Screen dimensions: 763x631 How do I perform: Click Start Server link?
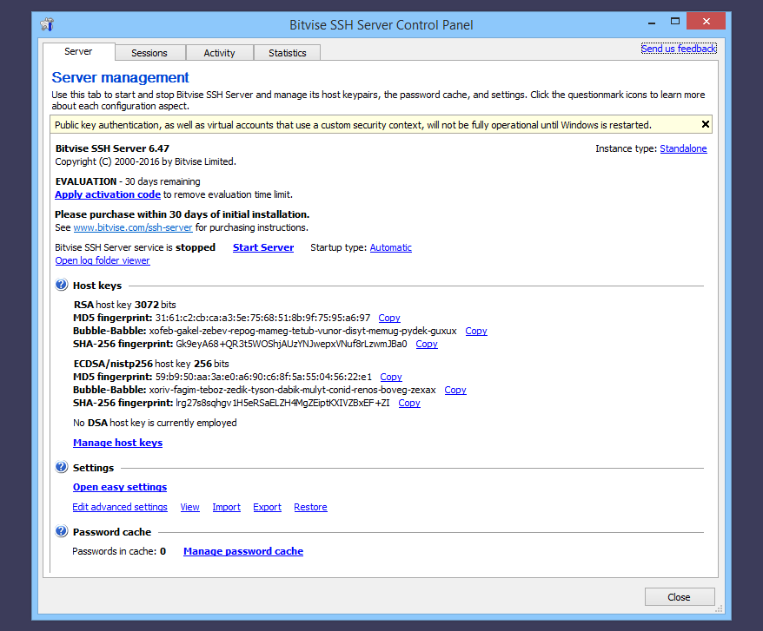point(263,247)
